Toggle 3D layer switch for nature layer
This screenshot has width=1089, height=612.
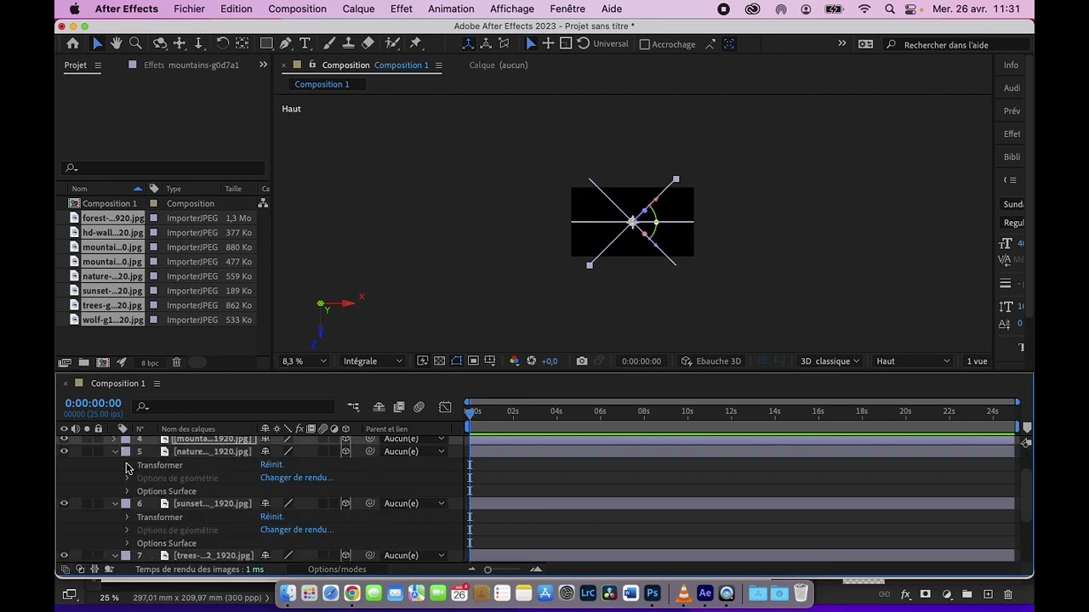(345, 451)
